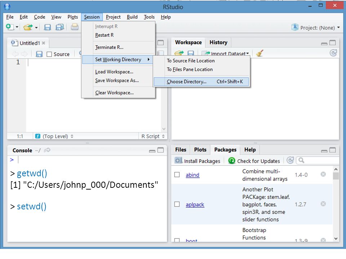Click the Import Dataset dropdown
This screenshot has height=259, width=346.
(x=225, y=54)
